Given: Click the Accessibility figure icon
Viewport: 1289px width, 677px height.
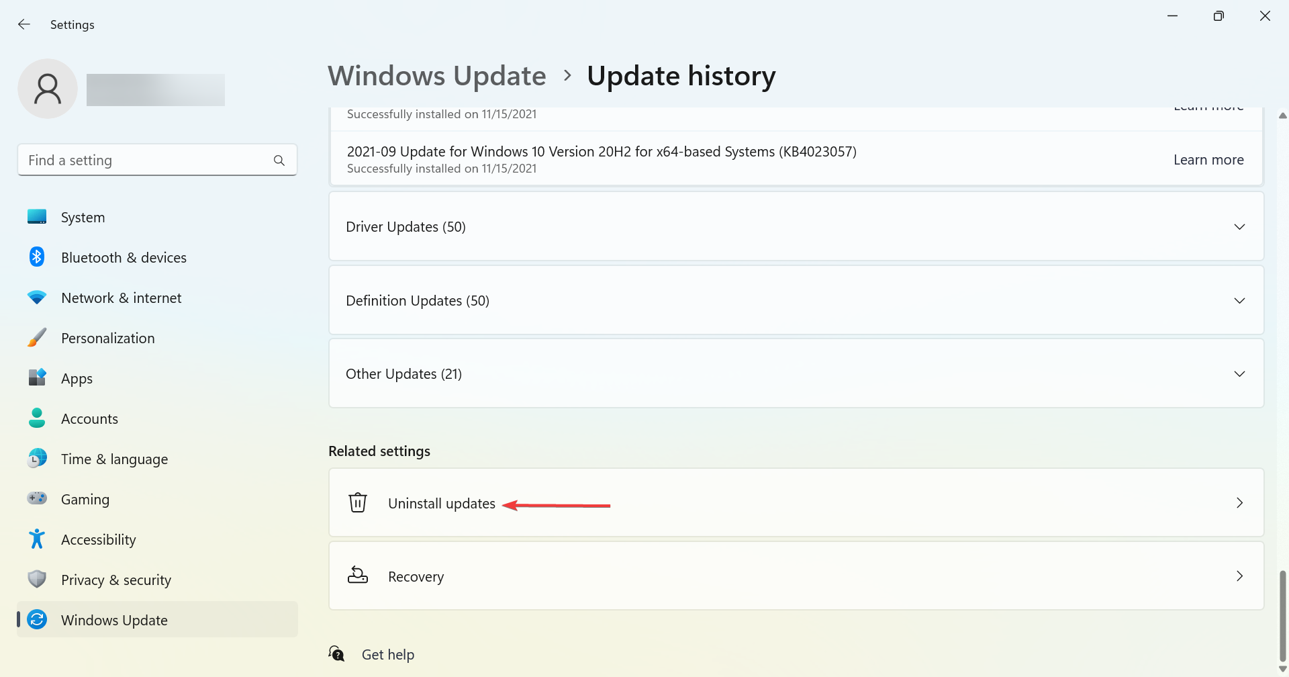Looking at the screenshot, I should point(37,539).
